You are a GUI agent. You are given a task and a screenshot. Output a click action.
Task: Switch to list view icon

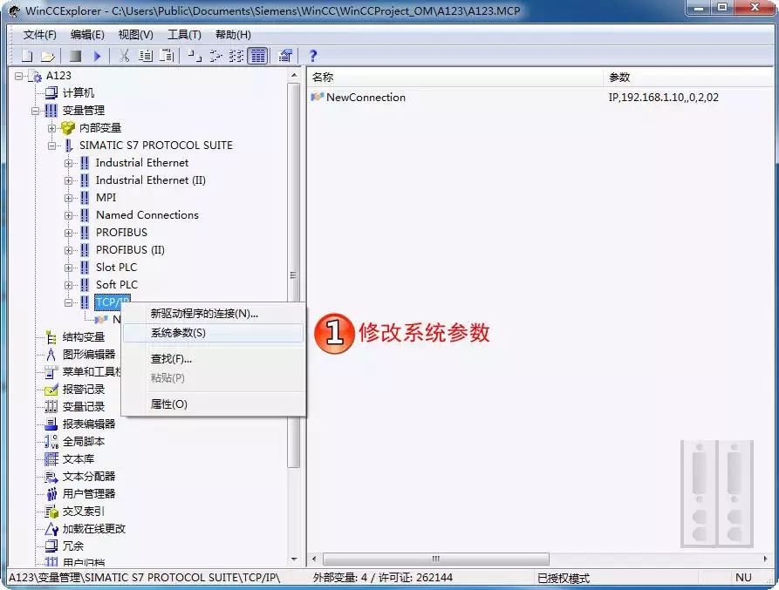236,56
